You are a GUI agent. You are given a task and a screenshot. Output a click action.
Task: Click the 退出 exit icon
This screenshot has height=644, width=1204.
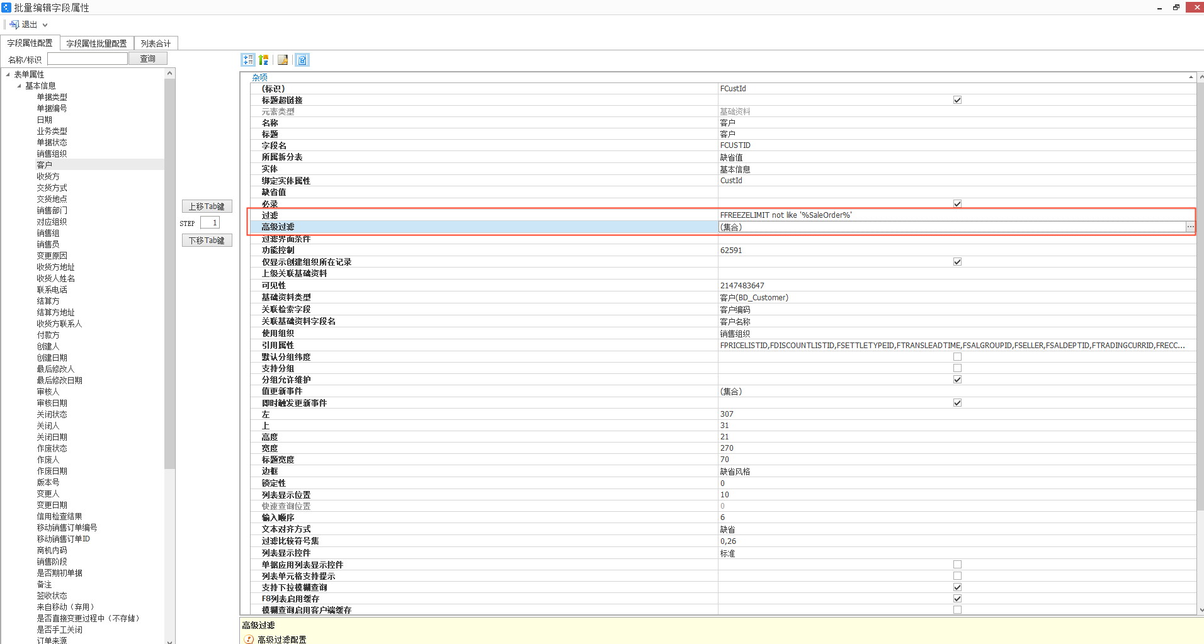tap(14, 25)
